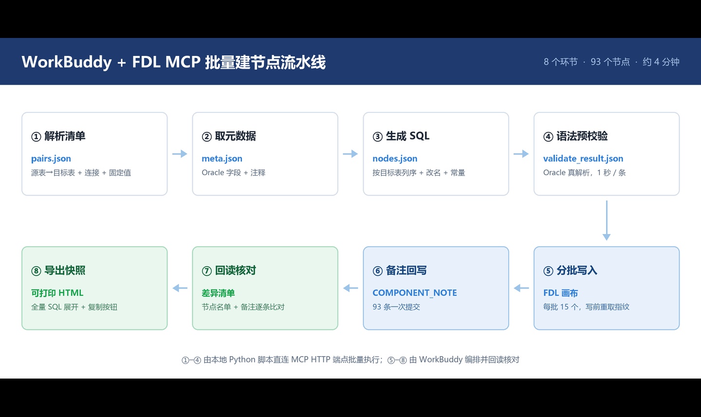Image resolution: width=701 pixels, height=417 pixels.
Task: Select the step heading "③ 生成 SQL"
Action: pos(401,136)
